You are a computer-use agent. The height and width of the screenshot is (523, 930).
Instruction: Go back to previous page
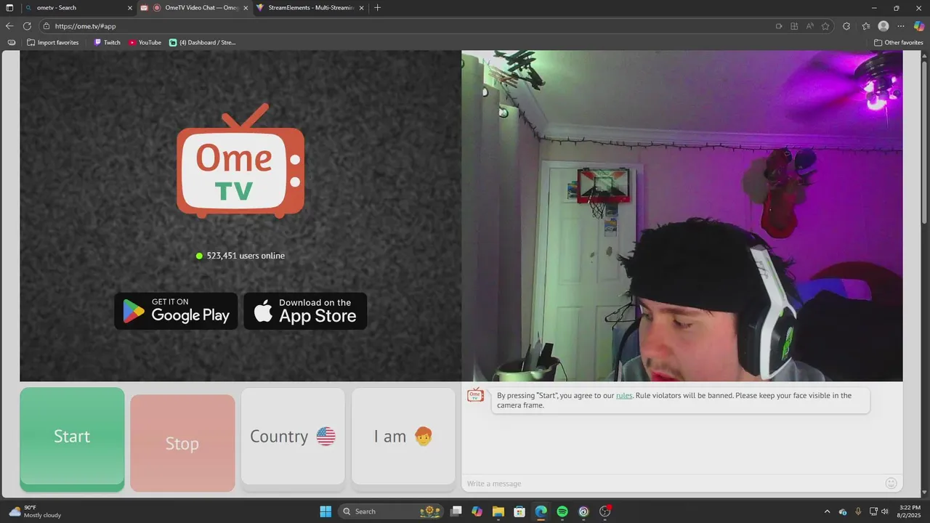(x=9, y=26)
